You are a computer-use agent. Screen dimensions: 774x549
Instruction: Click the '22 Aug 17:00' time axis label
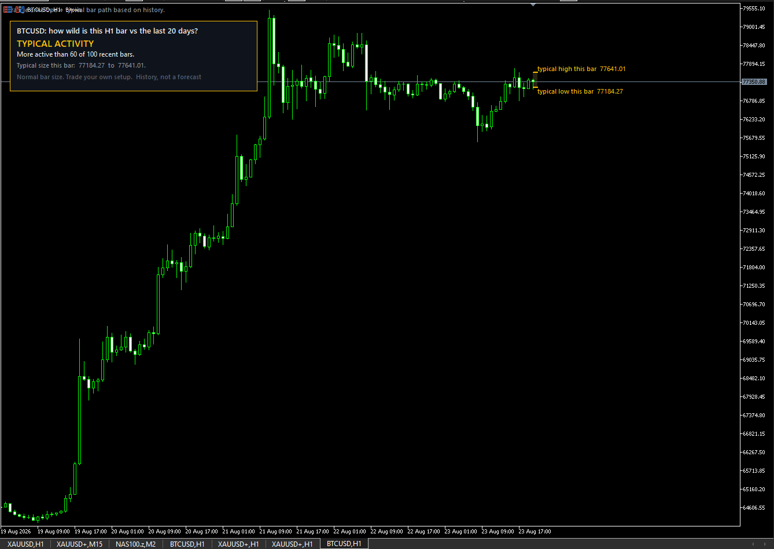(x=424, y=531)
